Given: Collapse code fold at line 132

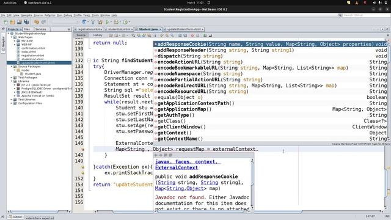Looking at the screenshot, I should 89,61.
